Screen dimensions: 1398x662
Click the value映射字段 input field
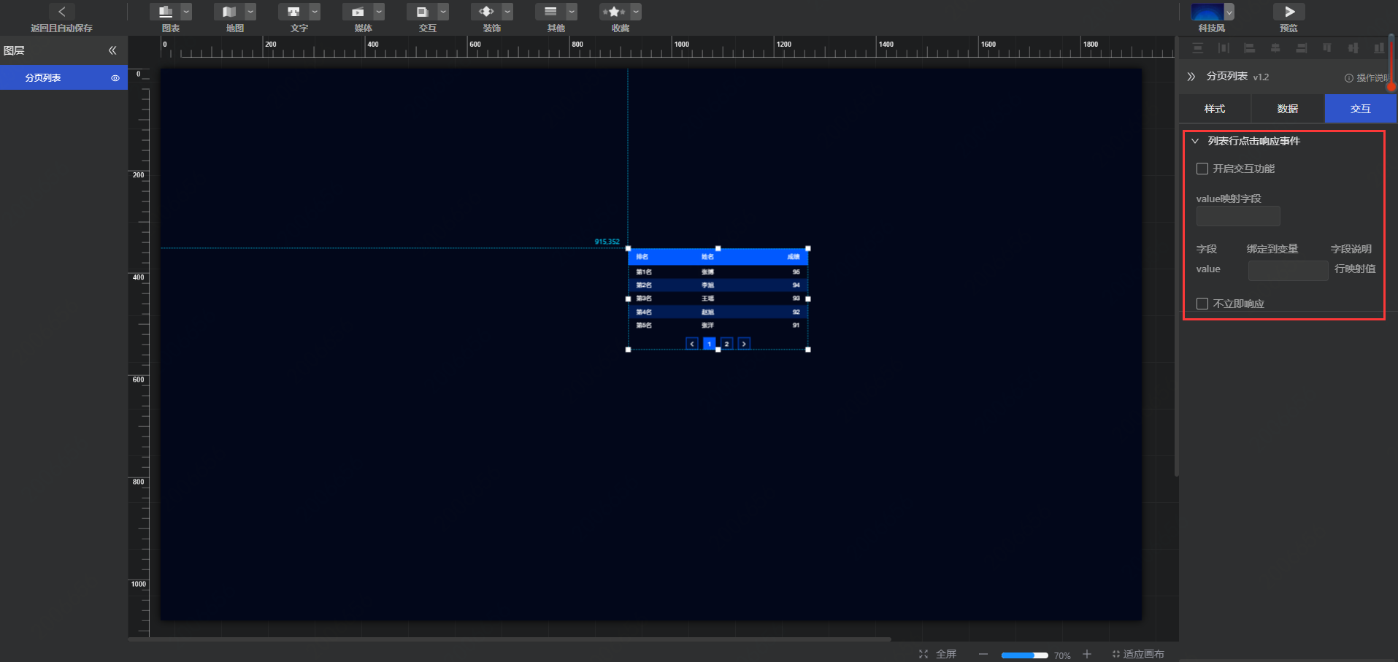click(1238, 216)
